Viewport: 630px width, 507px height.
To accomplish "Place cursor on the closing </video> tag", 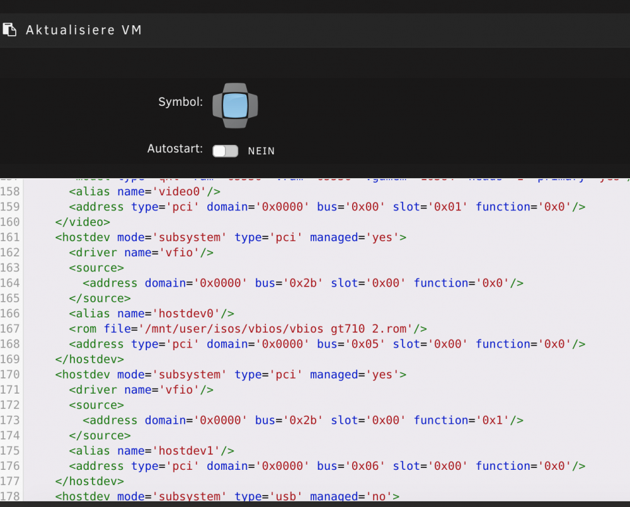I will point(83,222).
